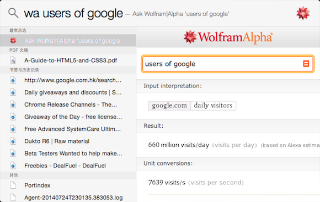Click the 'wa users of google' Spotlight search field
Image resolution: width=320 pixels, height=202 pixels.
point(73,13)
